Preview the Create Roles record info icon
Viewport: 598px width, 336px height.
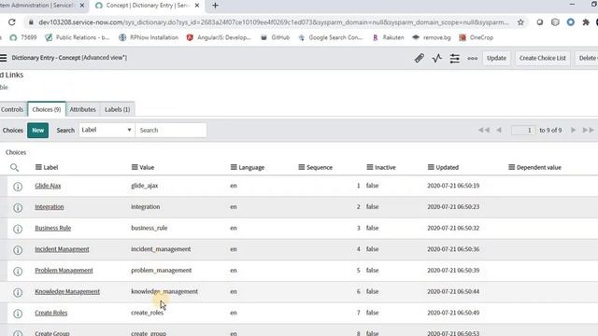click(x=18, y=314)
